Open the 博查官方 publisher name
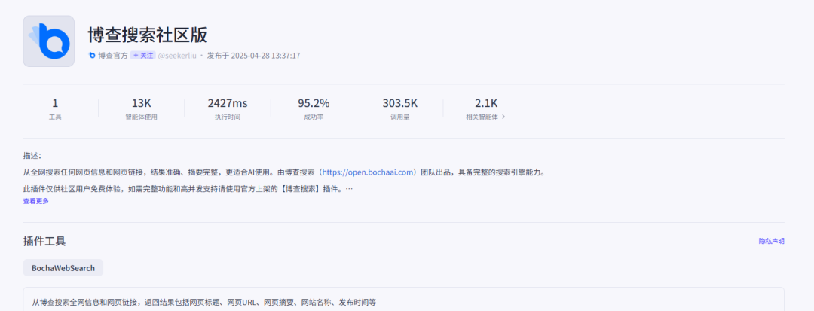 tap(112, 56)
